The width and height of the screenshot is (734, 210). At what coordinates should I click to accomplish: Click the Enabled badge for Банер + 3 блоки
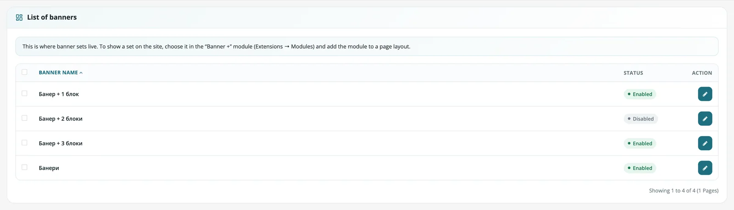640,144
